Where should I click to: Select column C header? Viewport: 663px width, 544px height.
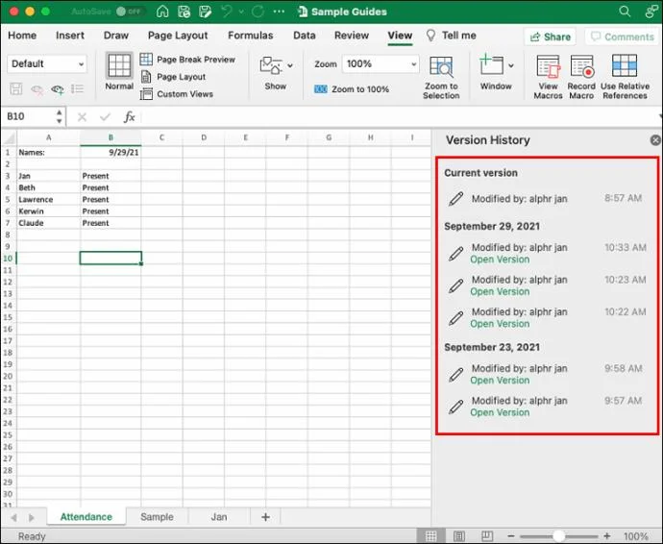pos(161,137)
